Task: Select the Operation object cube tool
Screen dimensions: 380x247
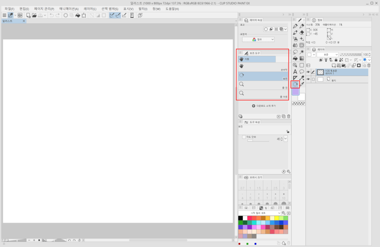Action: tap(295, 65)
